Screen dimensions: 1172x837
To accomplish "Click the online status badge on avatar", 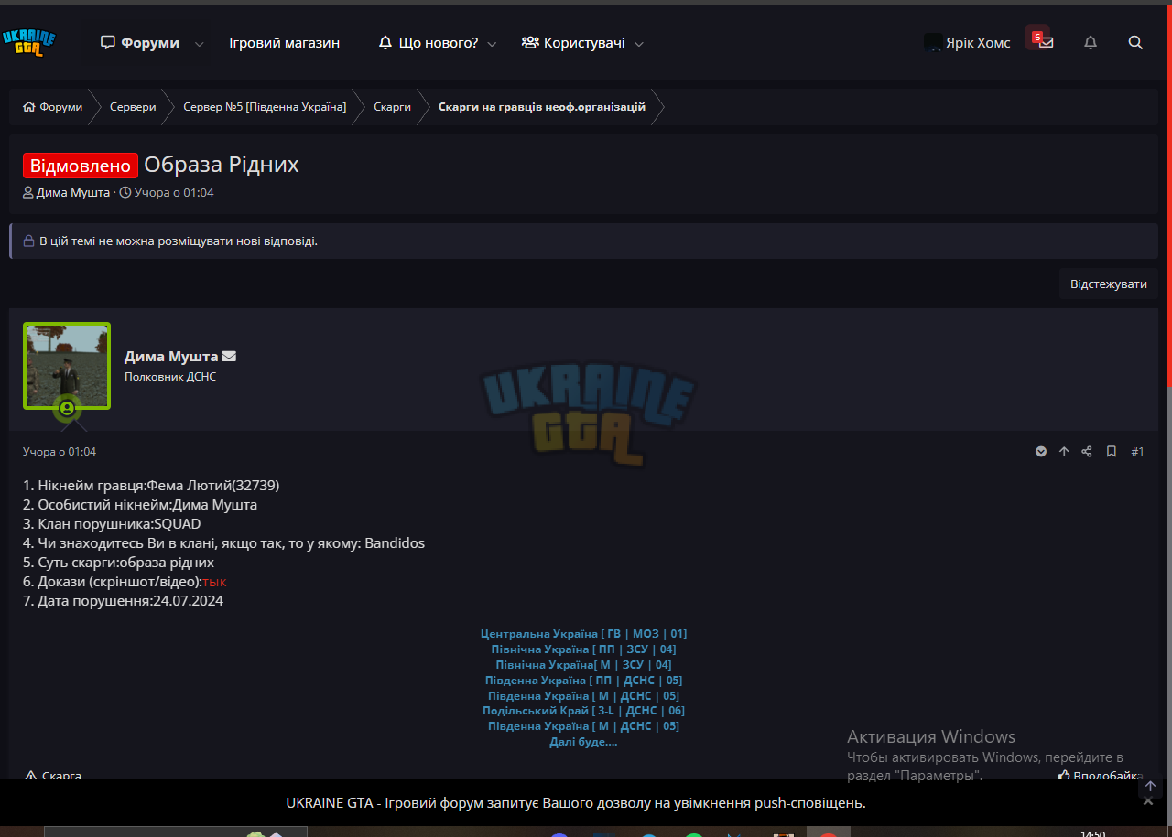I will [x=67, y=408].
